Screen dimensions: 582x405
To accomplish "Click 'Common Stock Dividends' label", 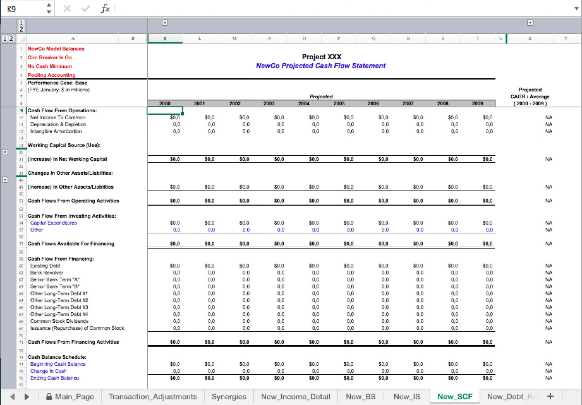I will pos(59,321).
